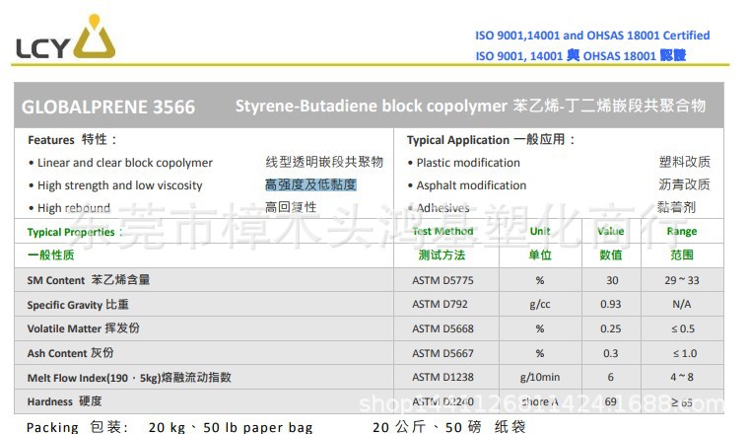Select 'Packing 包装: 20 kg、50 lb paper bag'

pyautogui.click(x=170, y=427)
